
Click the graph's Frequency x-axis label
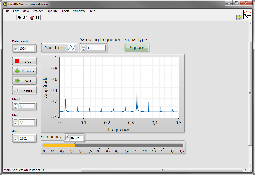tap(119, 129)
